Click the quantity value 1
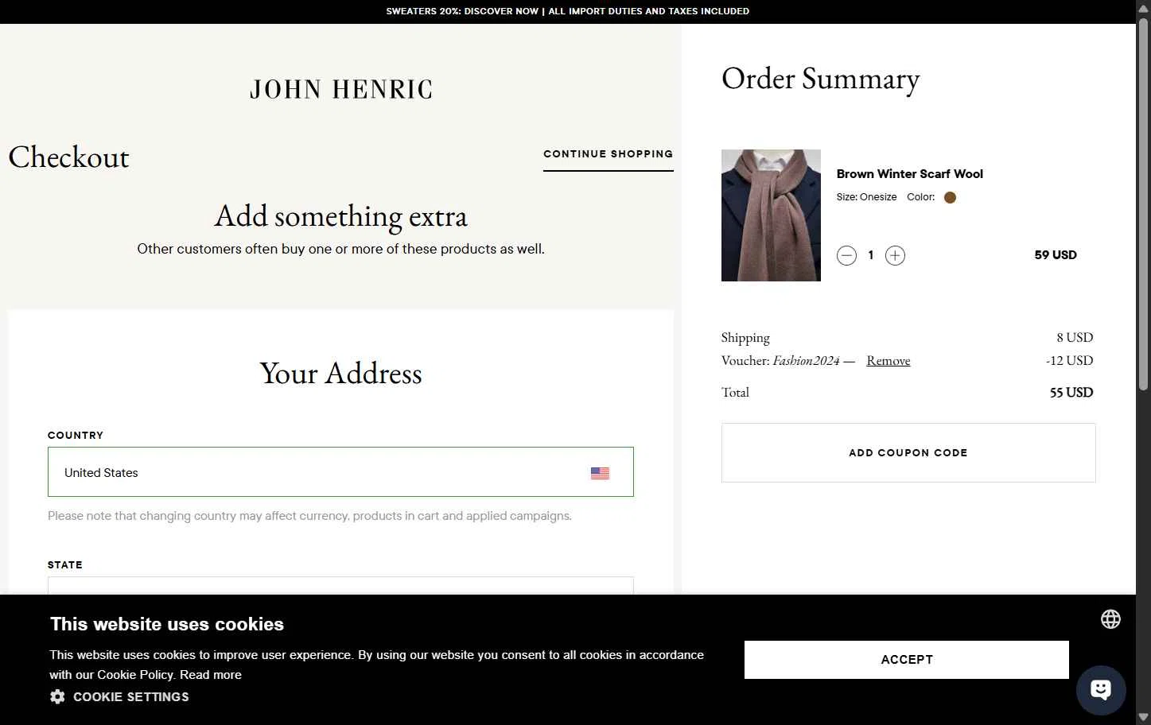The height and width of the screenshot is (725, 1151). pyautogui.click(x=871, y=255)
